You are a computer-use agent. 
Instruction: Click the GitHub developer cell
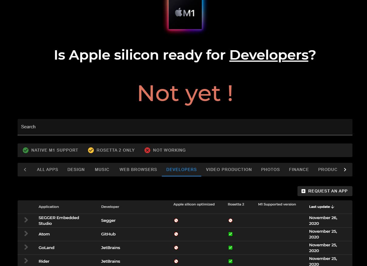click(108, 234)
